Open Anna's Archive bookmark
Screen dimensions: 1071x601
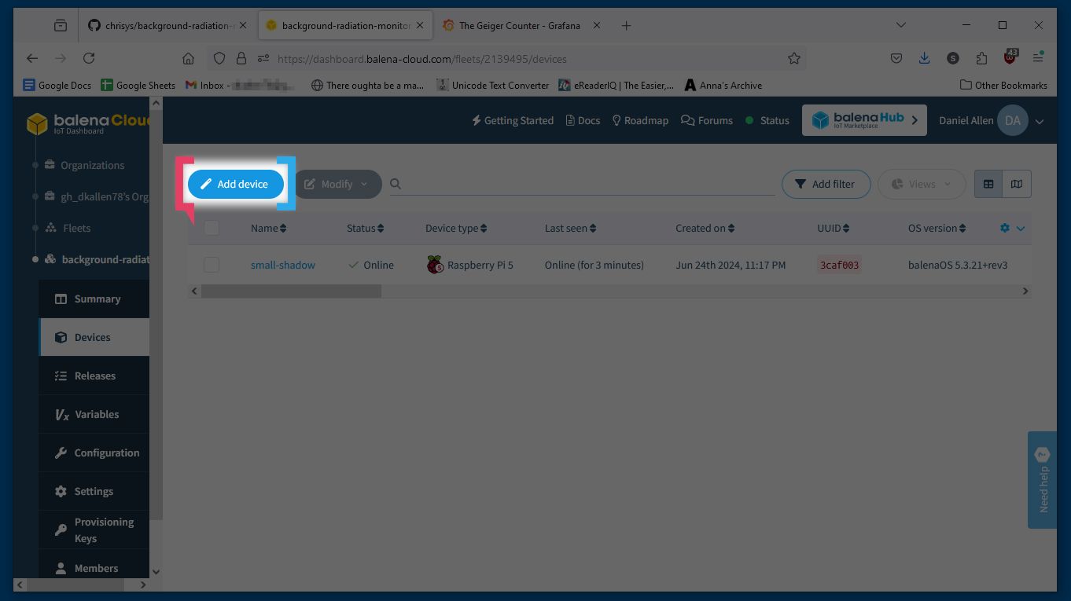click(723, 85)
